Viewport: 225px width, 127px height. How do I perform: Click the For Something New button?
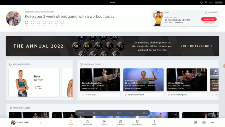click(187, 95)
